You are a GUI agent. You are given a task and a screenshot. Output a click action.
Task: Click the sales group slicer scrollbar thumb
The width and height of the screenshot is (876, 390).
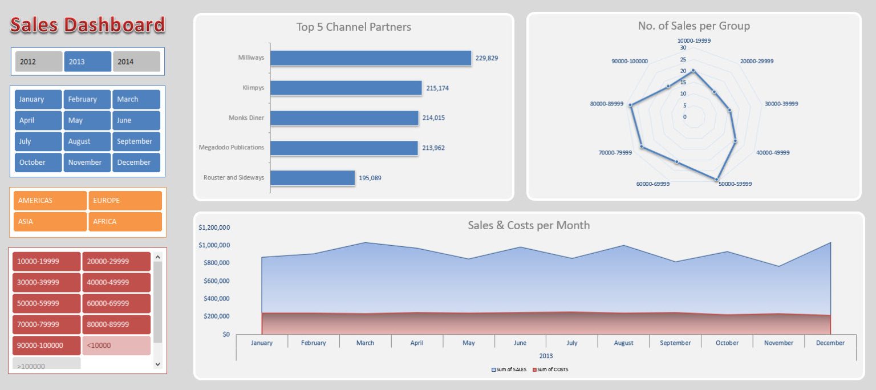click(x=158, y=302)
